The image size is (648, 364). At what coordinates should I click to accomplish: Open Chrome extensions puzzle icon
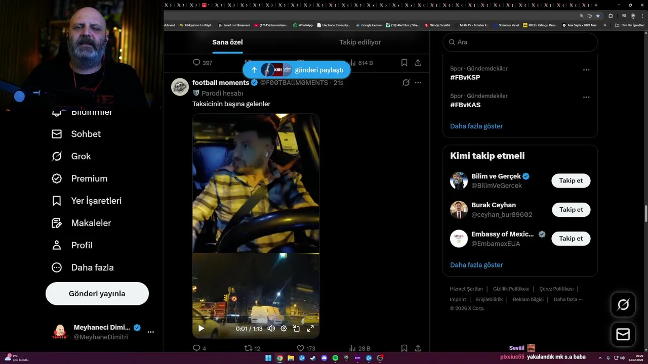point(611,16)
